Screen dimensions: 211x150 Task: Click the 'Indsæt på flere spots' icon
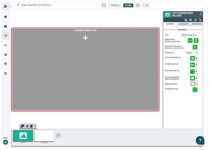tap(195, 47)
